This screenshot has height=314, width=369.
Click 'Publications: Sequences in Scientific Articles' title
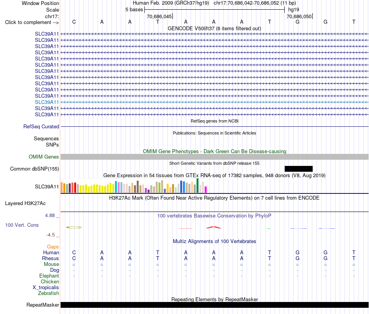pos(214,133)
